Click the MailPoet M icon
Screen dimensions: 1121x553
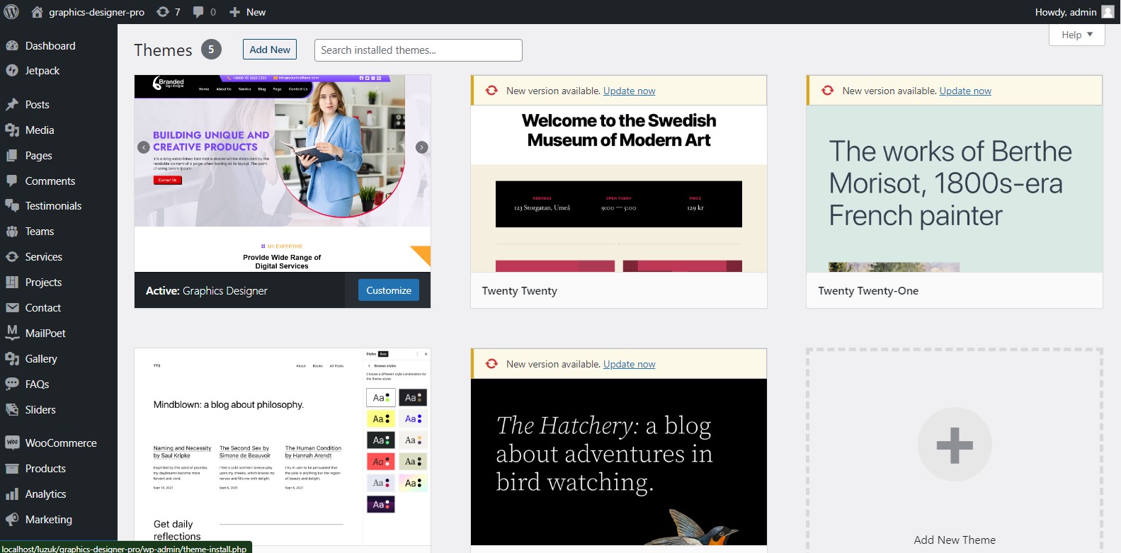12,332
